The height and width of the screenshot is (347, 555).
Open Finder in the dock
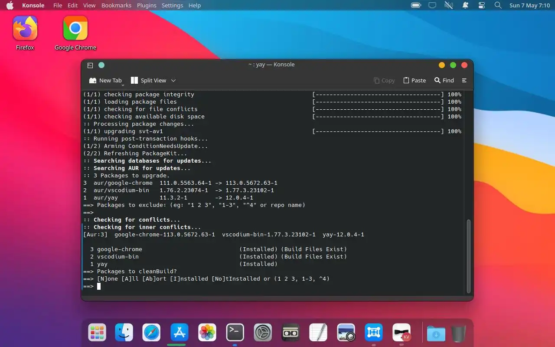(x=124, y=333)
